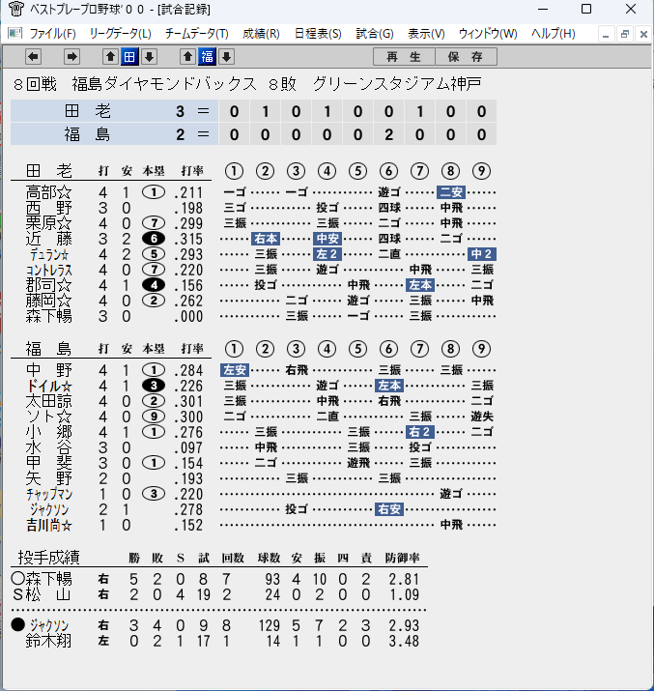The height and width of the screenshot is (691, 654).
Task: Select batter コントレラス in 田老 lineup
Action: pos(48,270)
